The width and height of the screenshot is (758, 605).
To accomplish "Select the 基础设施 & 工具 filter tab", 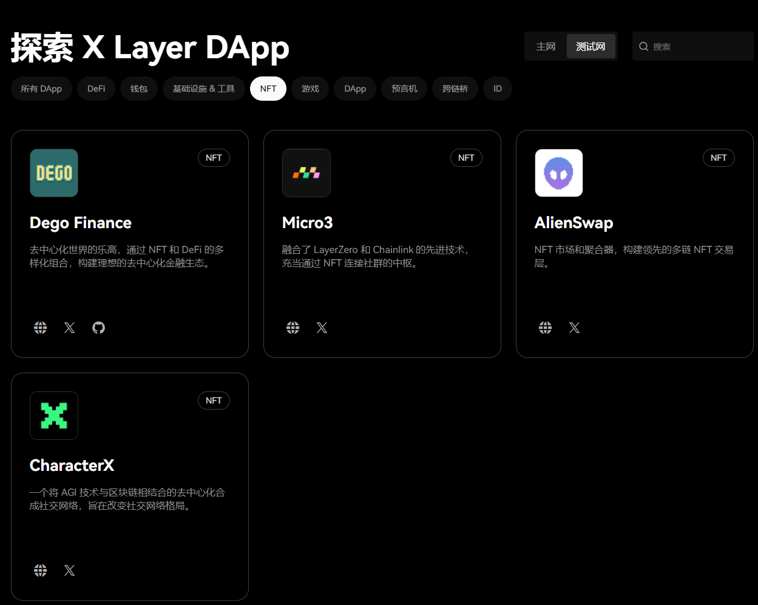I will (x=204, y=89).
